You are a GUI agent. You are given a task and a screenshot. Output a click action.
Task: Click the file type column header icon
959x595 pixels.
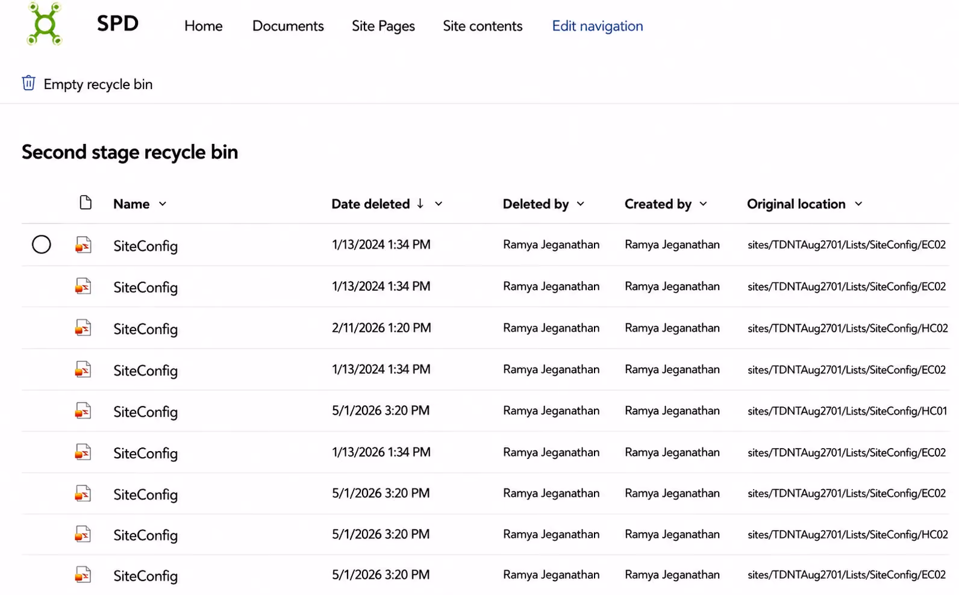click(86, 202)
